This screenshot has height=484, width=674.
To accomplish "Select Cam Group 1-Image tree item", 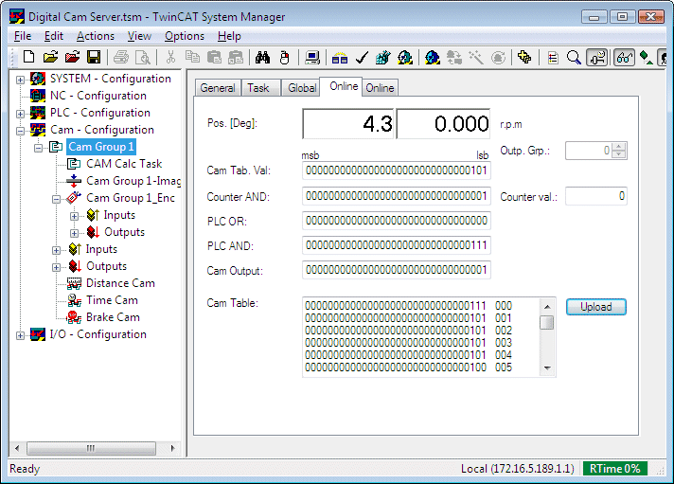I will coord(133,181).
